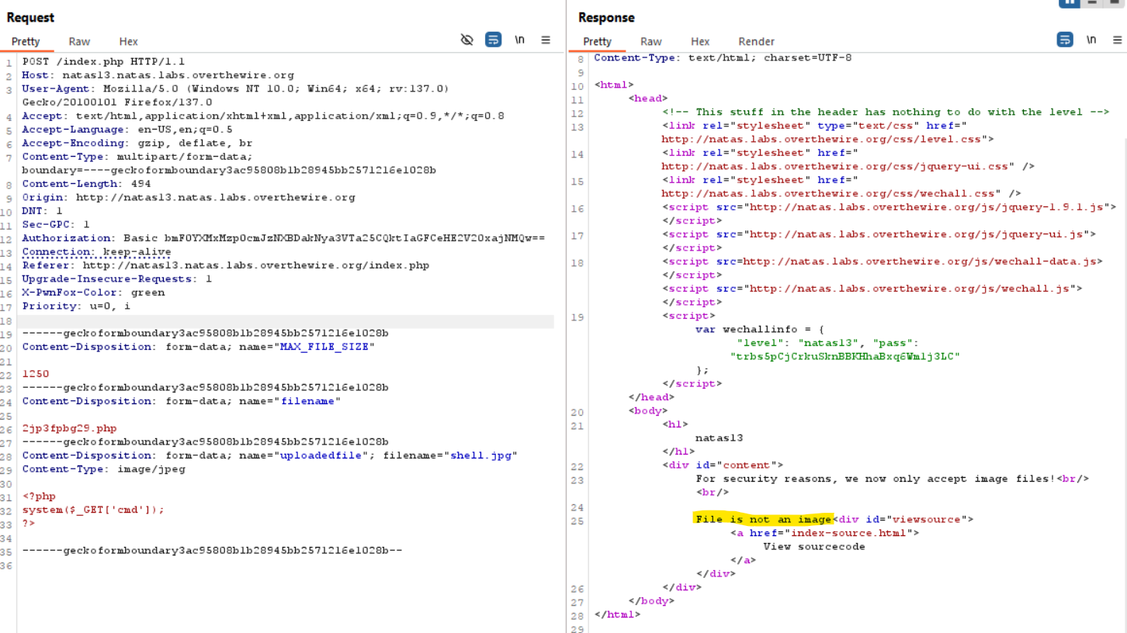Image resolution: width=1127 pixels, height=633 pixels.
Task: Open the Response pane hamburger options menu
Action: tap(1118, 40)
